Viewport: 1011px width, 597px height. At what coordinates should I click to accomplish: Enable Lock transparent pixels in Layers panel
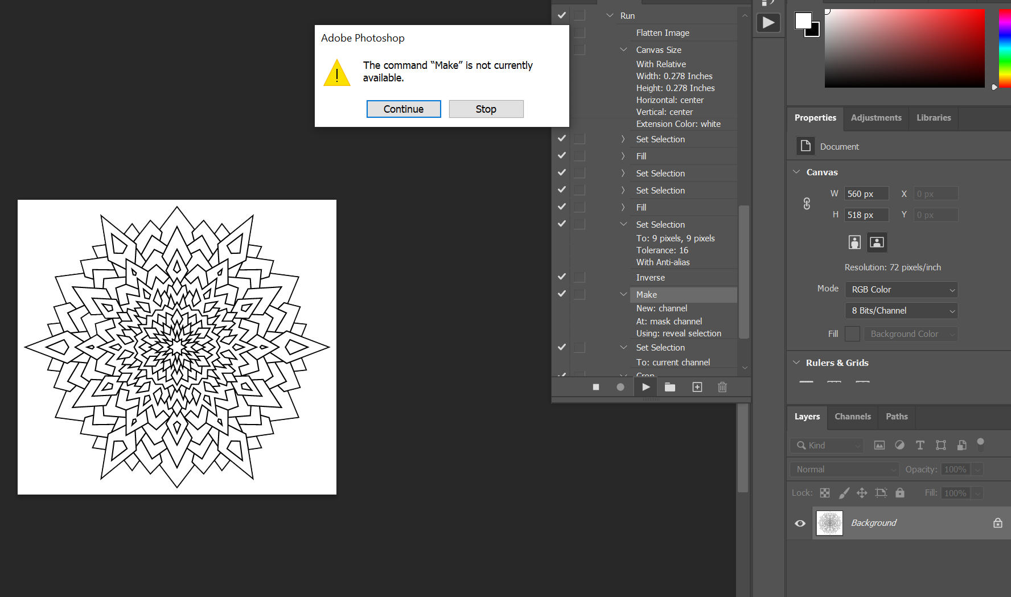[824, 493]
